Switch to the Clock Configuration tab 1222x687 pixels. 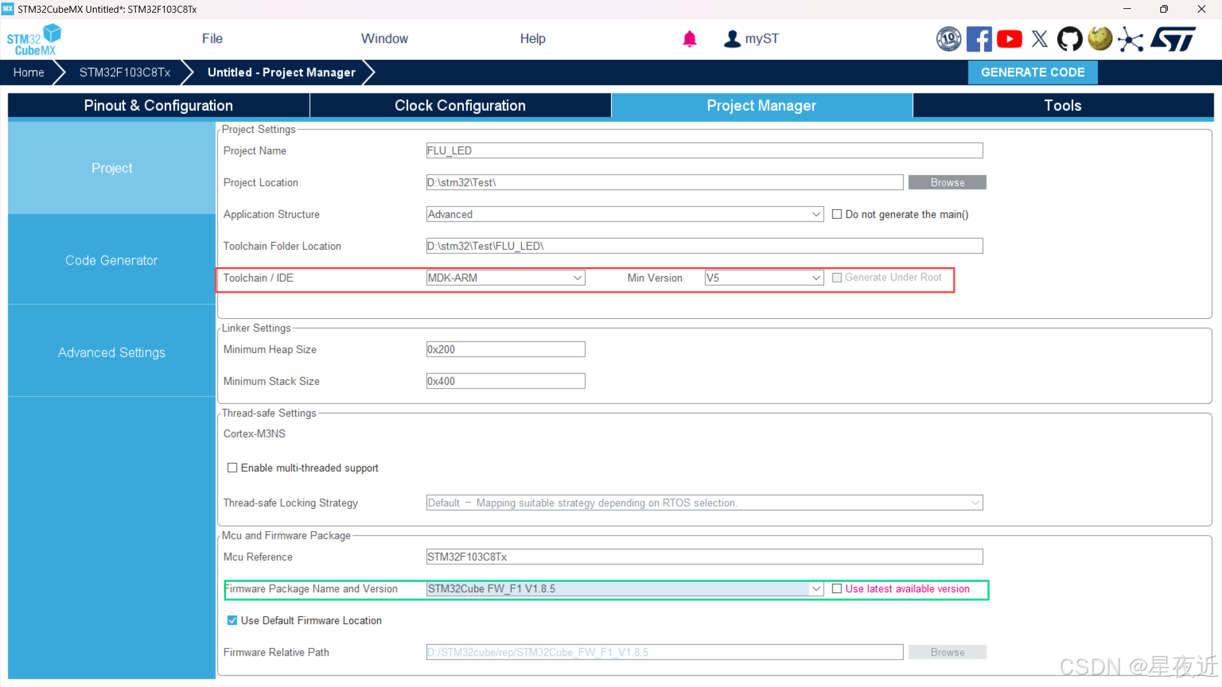pyautogui.click(x=460, y=106)
